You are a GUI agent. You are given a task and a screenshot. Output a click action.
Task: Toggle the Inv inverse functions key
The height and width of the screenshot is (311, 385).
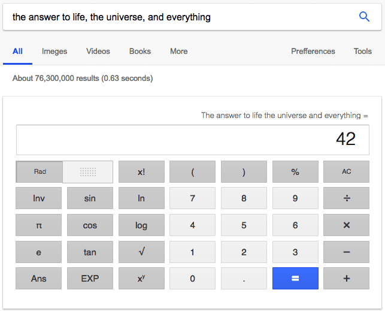(39, 198)
